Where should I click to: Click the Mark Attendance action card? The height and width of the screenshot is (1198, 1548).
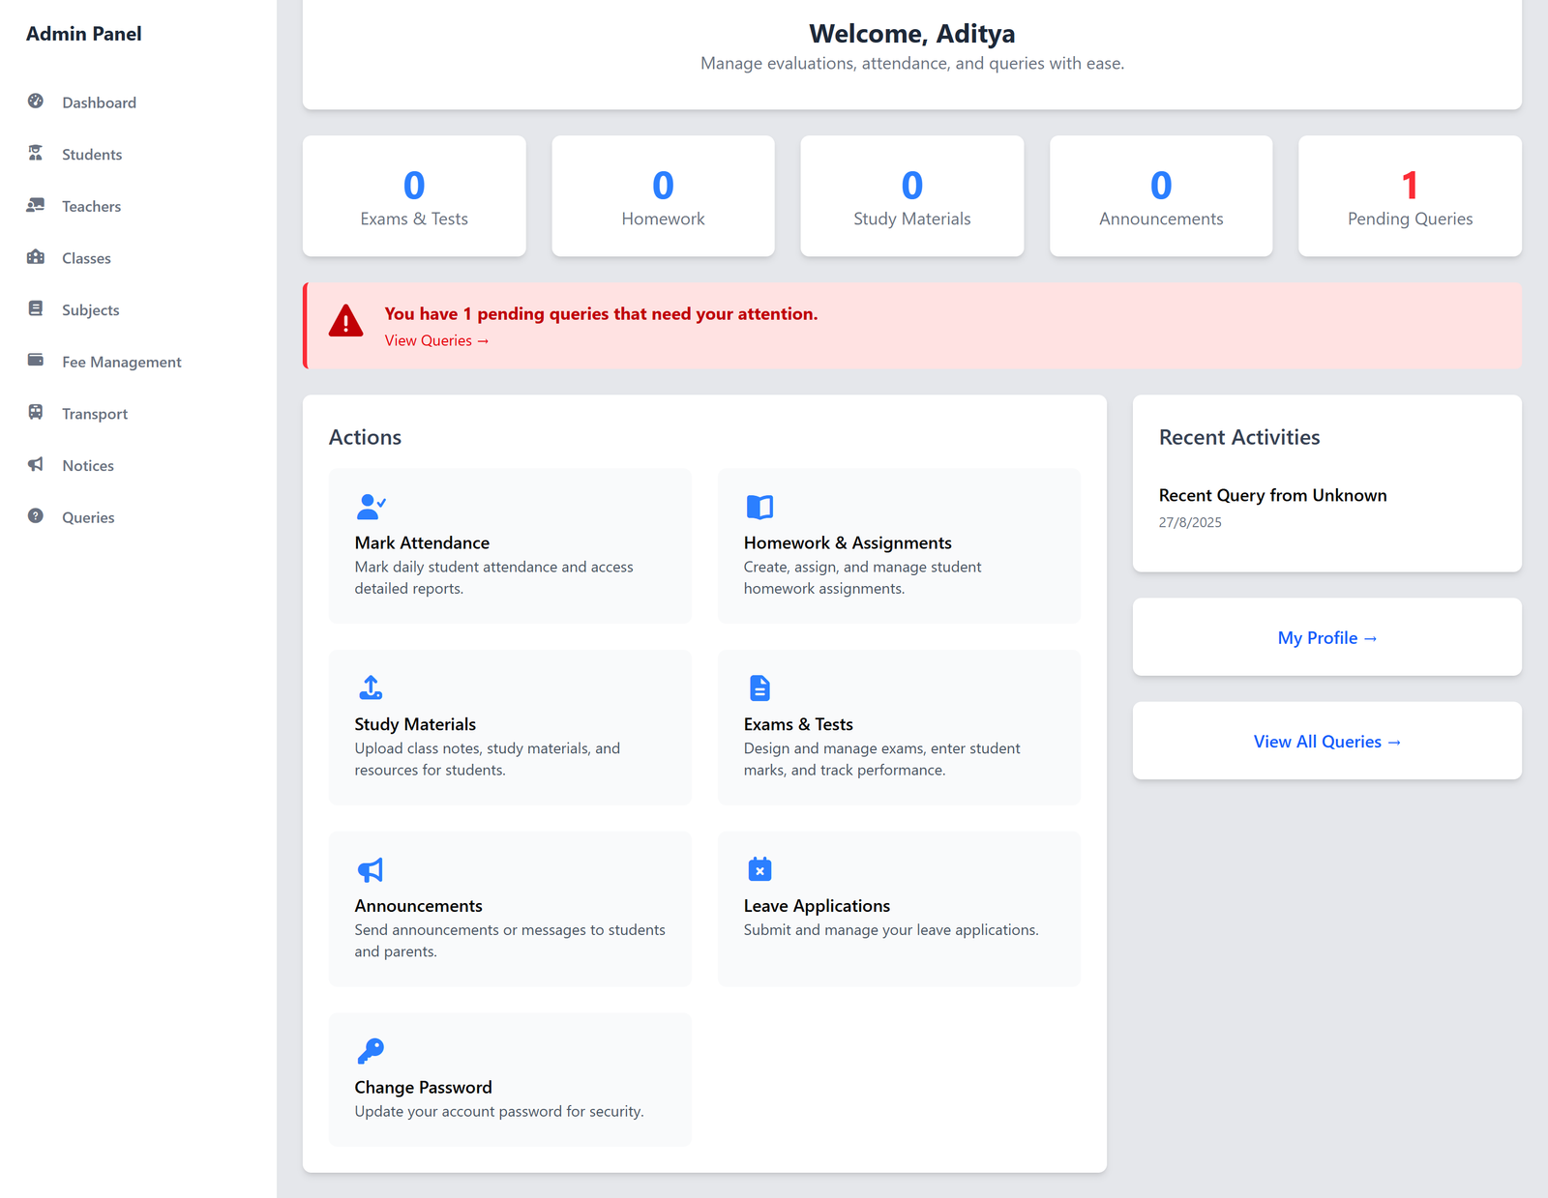510,545
